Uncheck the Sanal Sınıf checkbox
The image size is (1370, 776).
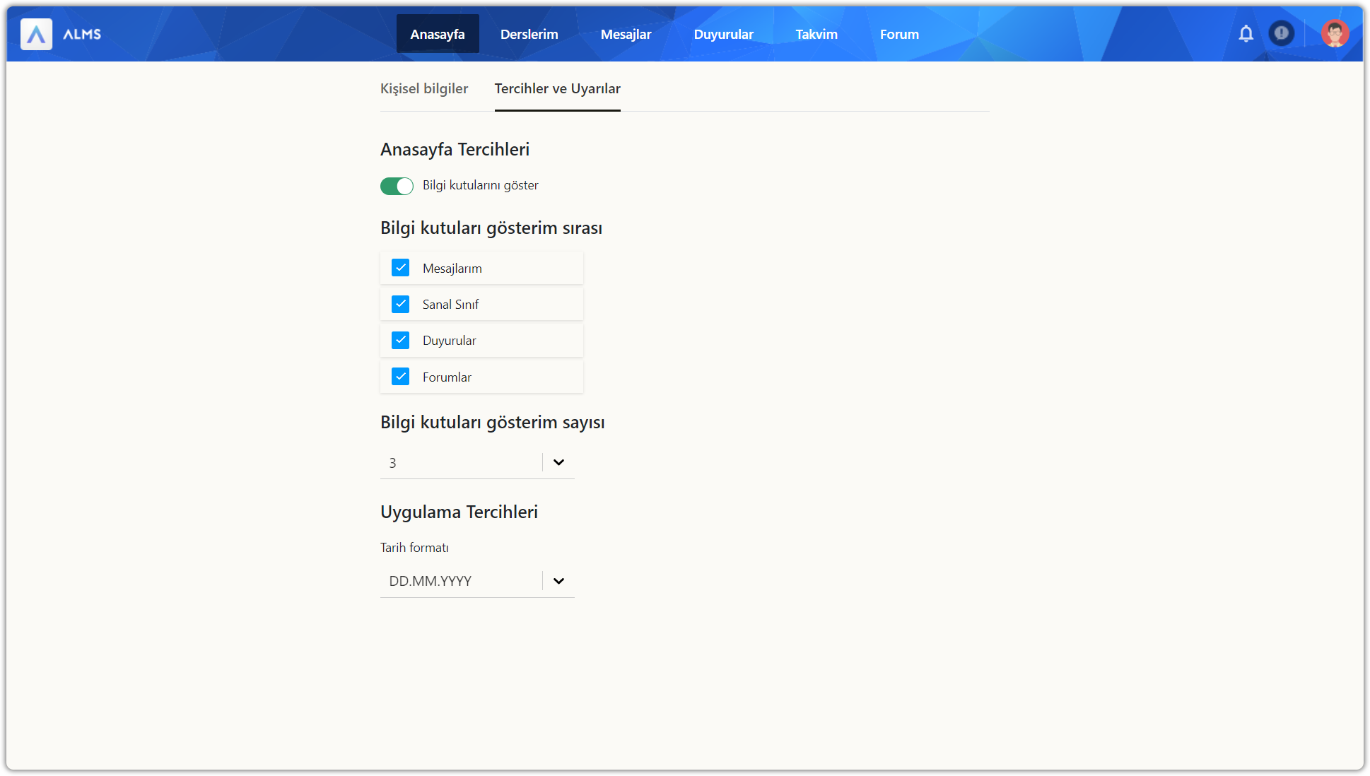400,304
